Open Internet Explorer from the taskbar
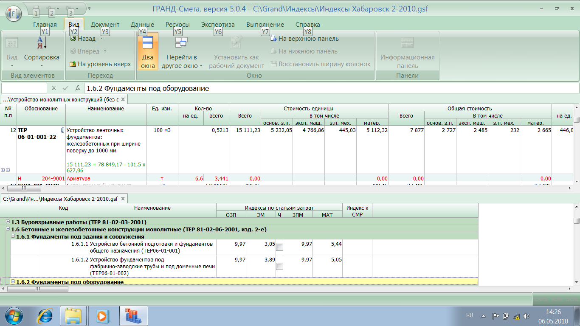The image size is (580, 326). [x=45, y=315]
